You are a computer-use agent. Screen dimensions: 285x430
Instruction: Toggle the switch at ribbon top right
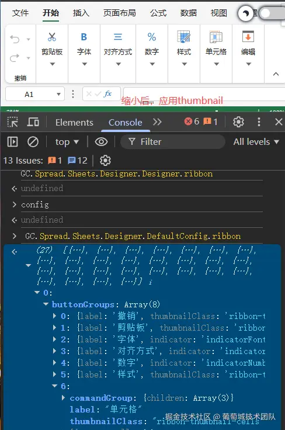coord(272,13)
